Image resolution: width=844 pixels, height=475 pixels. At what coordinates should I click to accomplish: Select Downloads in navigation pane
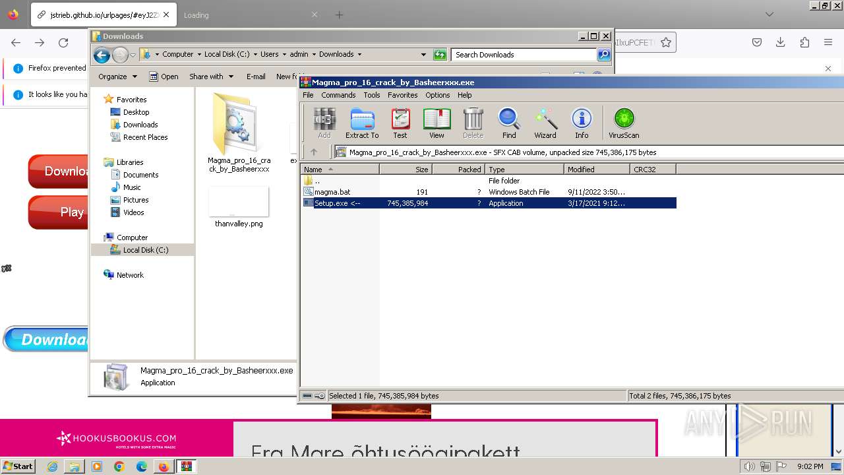(135, 125)
